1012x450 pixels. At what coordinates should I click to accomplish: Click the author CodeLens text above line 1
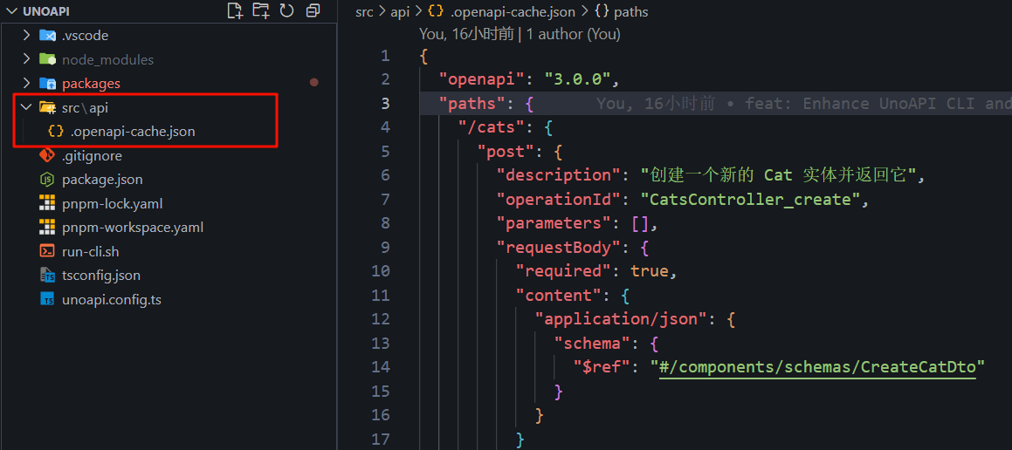520,34
